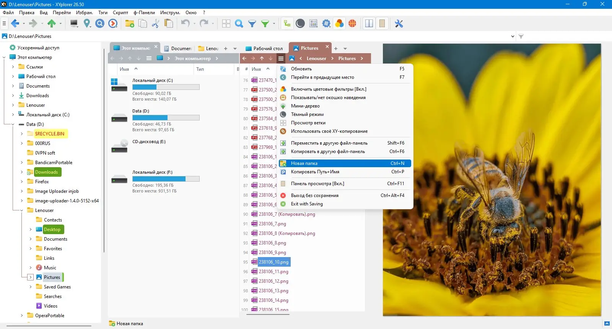The height and width of the screenshot is (329, 612).
Task: Click the Copy toolbar icon
Action: tap(143, 24)
